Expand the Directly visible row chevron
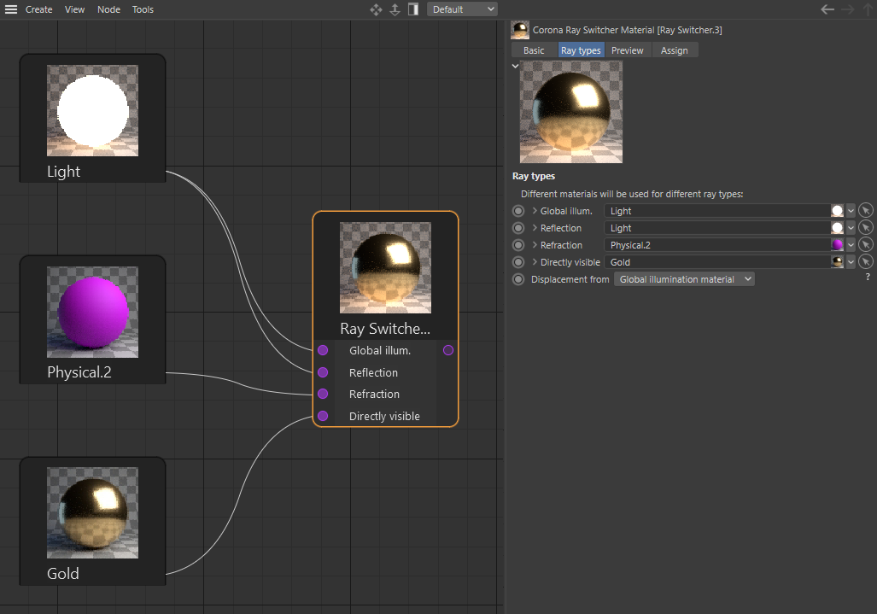877x614 pixels. (x=535, y=262)
